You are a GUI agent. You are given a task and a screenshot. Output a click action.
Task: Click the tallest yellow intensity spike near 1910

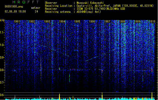click(152, 96)
